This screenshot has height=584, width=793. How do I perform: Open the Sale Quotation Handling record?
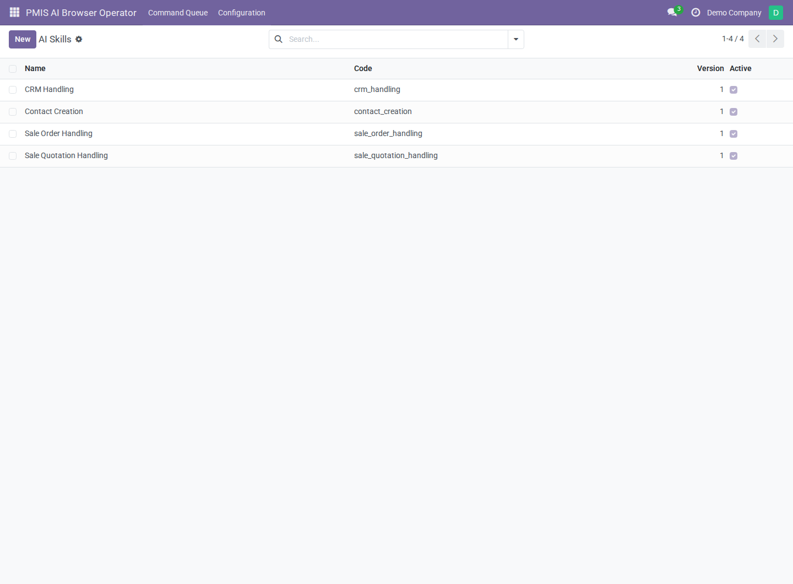pos(66,155)
